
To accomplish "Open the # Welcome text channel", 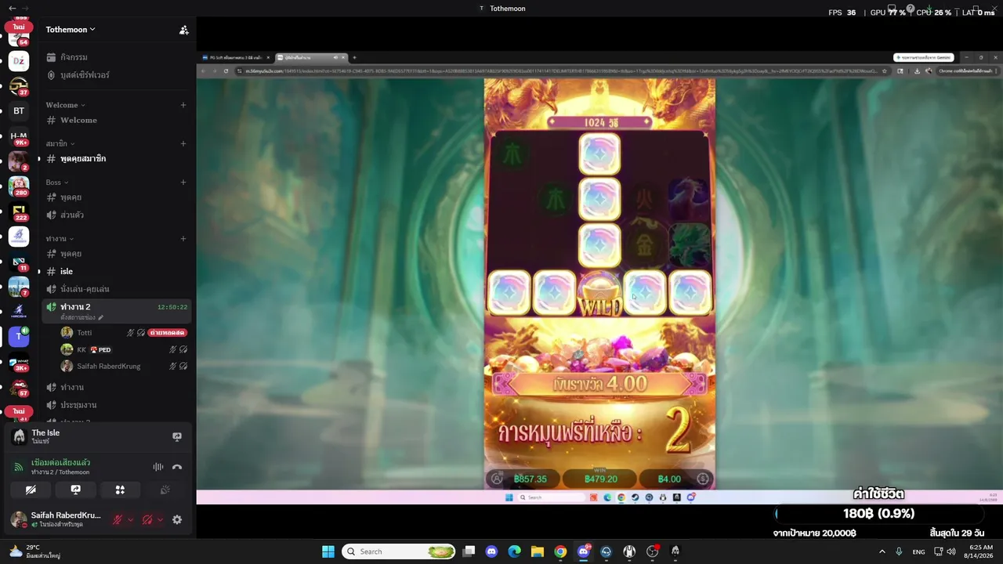I will pos(116,120).
